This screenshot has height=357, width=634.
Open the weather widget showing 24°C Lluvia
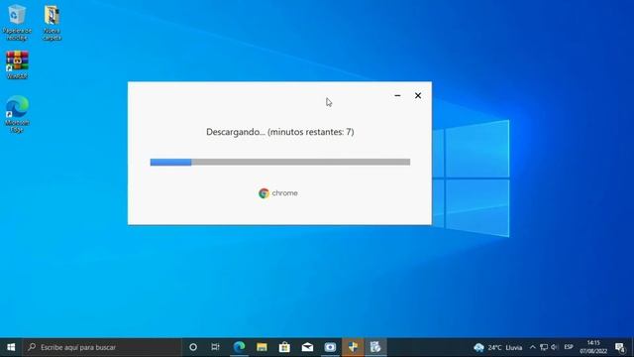click(x=498, y=347)
